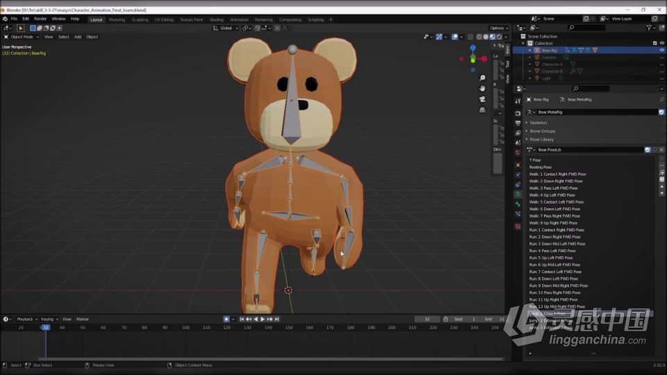
Task: Open the Tool properties tab icon
Action: click(518, 101)
